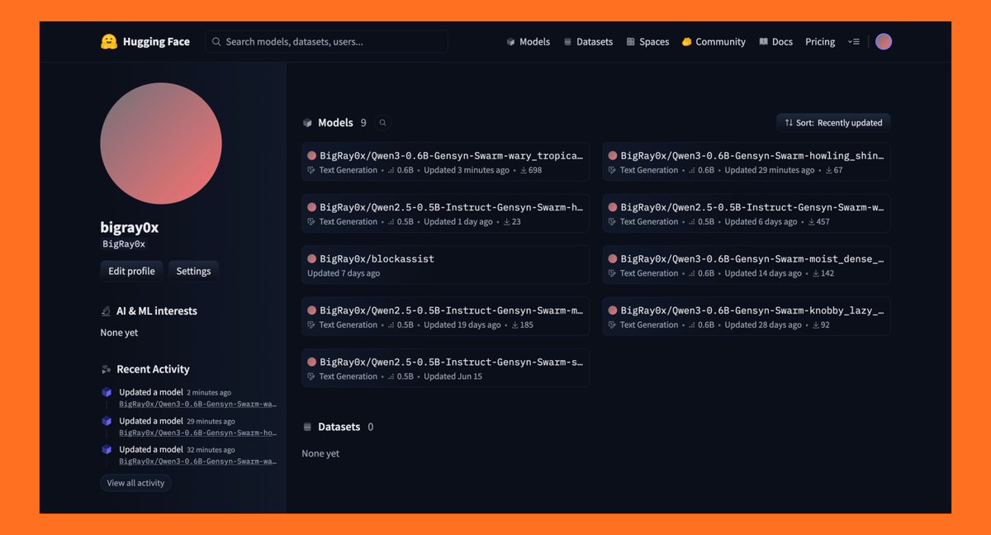Open the Qwen3-0.6B-Gensyn-Swarm-moist_dense model

coord(747,265)
